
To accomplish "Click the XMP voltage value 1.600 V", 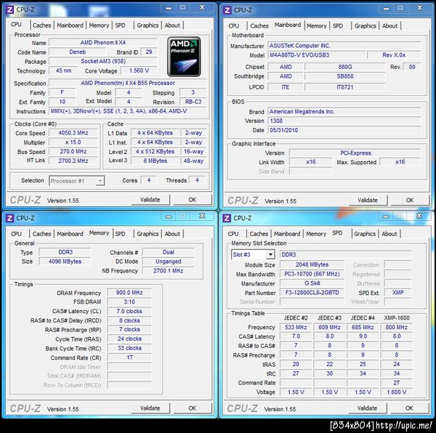I will (396, 392).
